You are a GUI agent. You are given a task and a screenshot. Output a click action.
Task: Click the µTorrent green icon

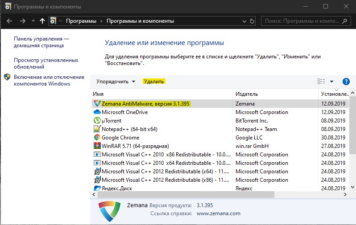[97, 120]
